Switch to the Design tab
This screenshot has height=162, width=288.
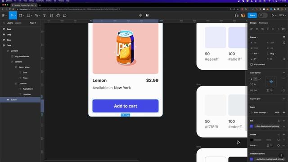[x=253, y=23]
